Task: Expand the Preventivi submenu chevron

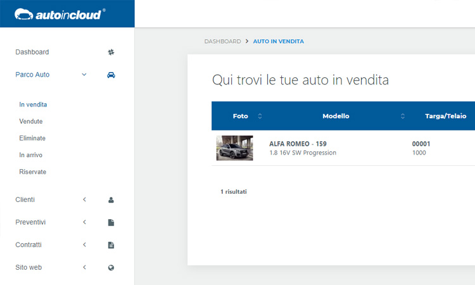Action: [x=84, y=222]
